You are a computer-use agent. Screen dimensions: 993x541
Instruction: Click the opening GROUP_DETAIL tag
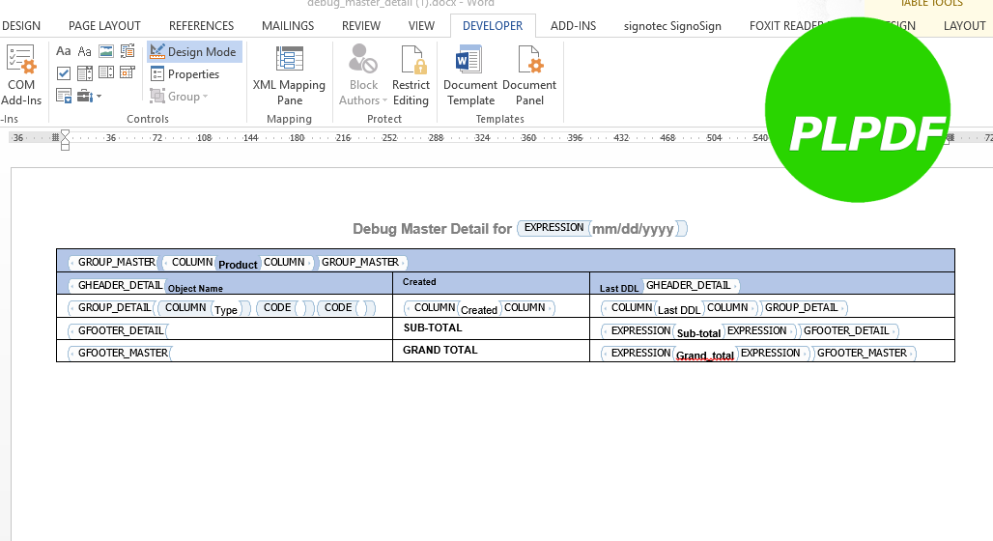(x=112, y=307)
